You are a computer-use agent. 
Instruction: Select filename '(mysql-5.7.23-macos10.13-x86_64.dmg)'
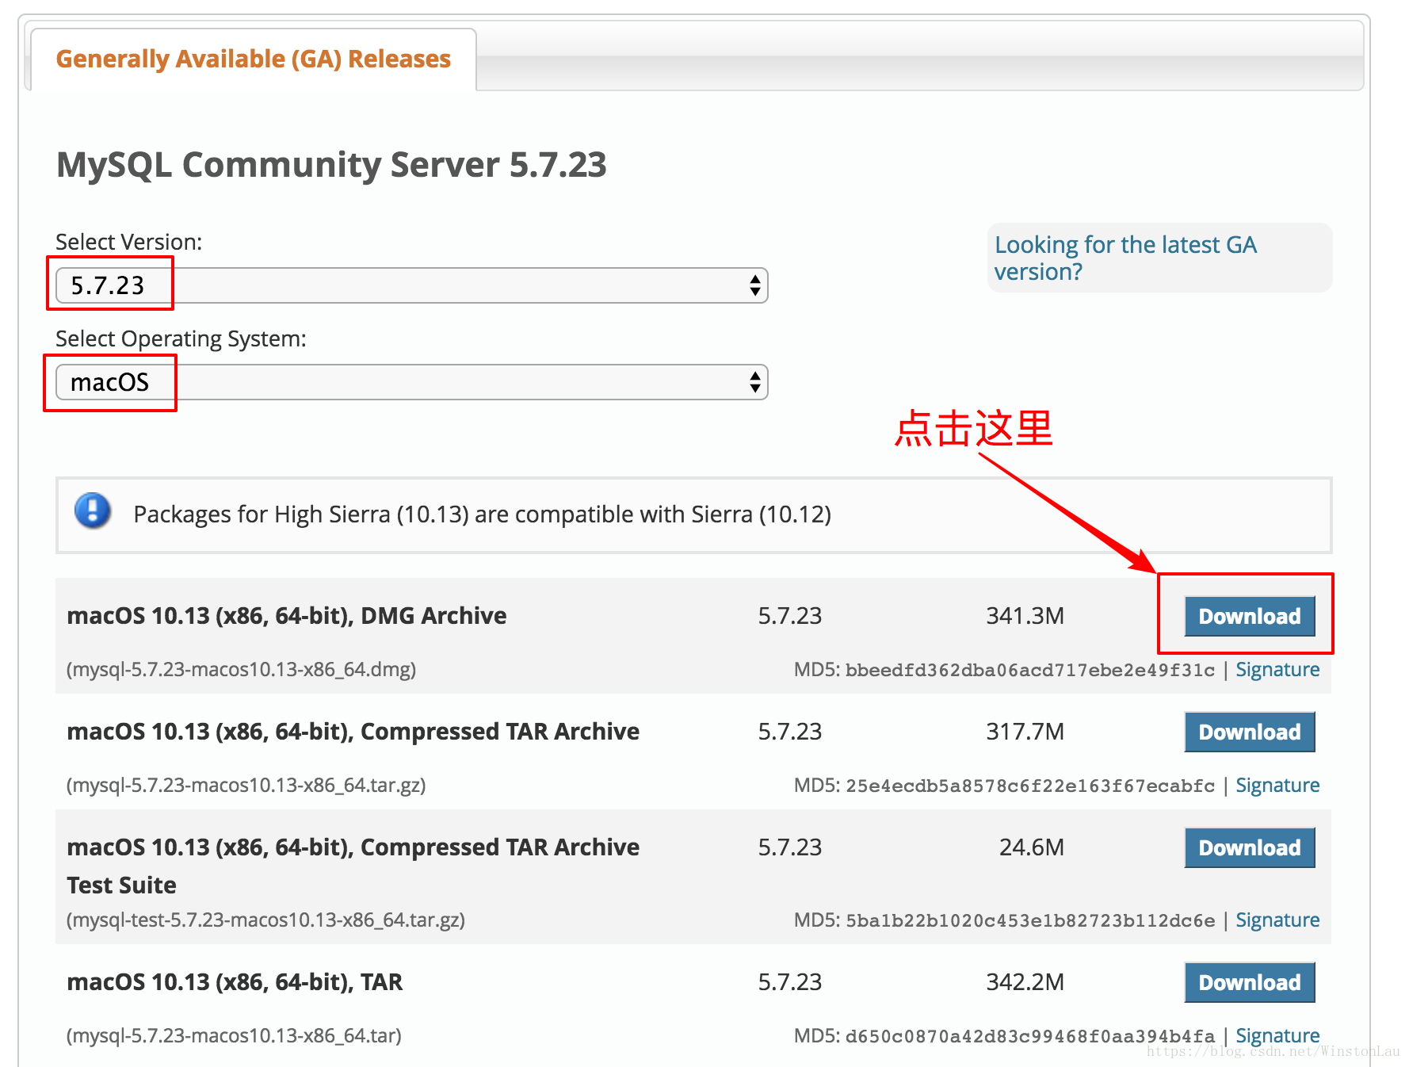click(x=241, y=670)
